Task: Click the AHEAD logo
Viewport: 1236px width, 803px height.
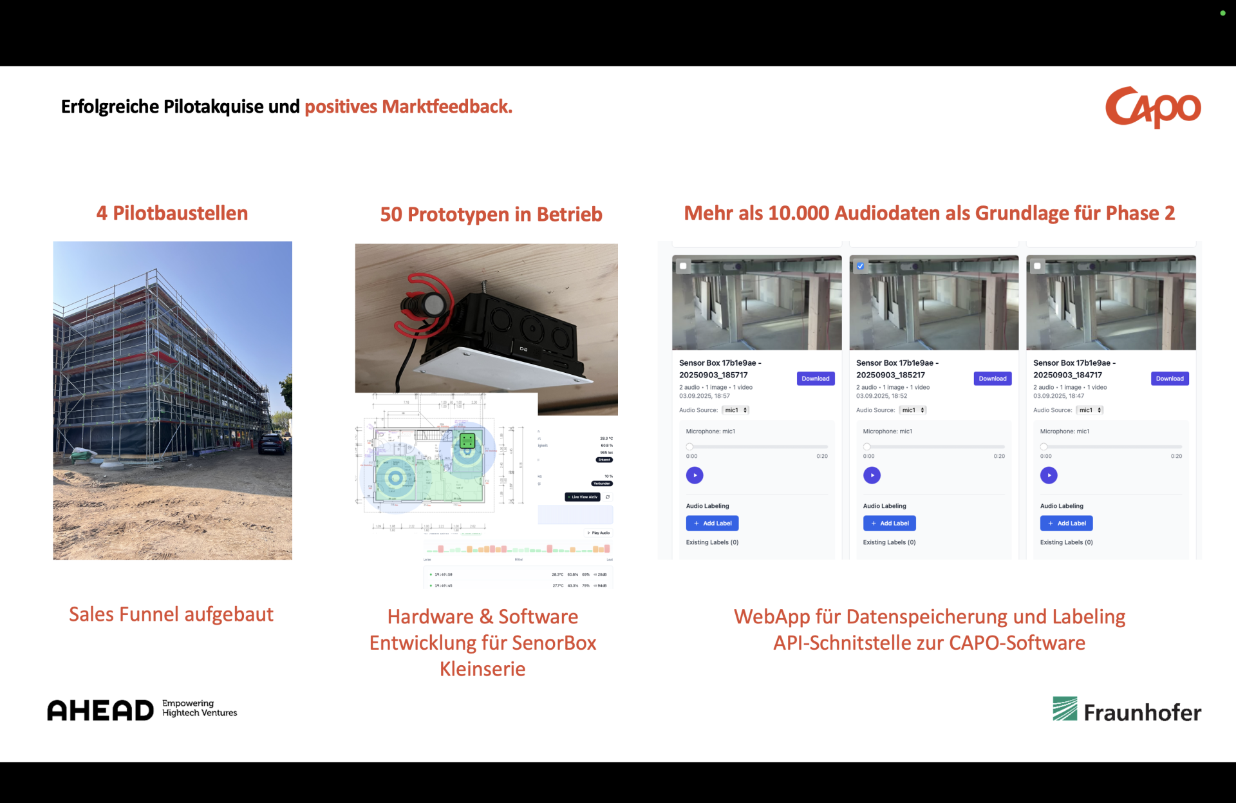Action: click(x=100, y=710)
